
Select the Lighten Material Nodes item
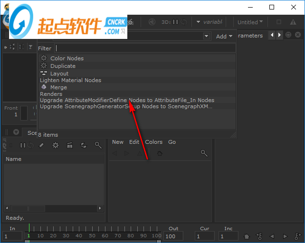[x=70, y=80]
